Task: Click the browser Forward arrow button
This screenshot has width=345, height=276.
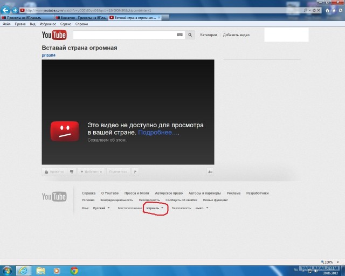Action: click(15, 10)
